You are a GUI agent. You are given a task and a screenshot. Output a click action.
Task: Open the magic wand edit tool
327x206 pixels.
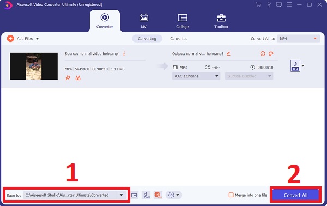click(68, 78)
